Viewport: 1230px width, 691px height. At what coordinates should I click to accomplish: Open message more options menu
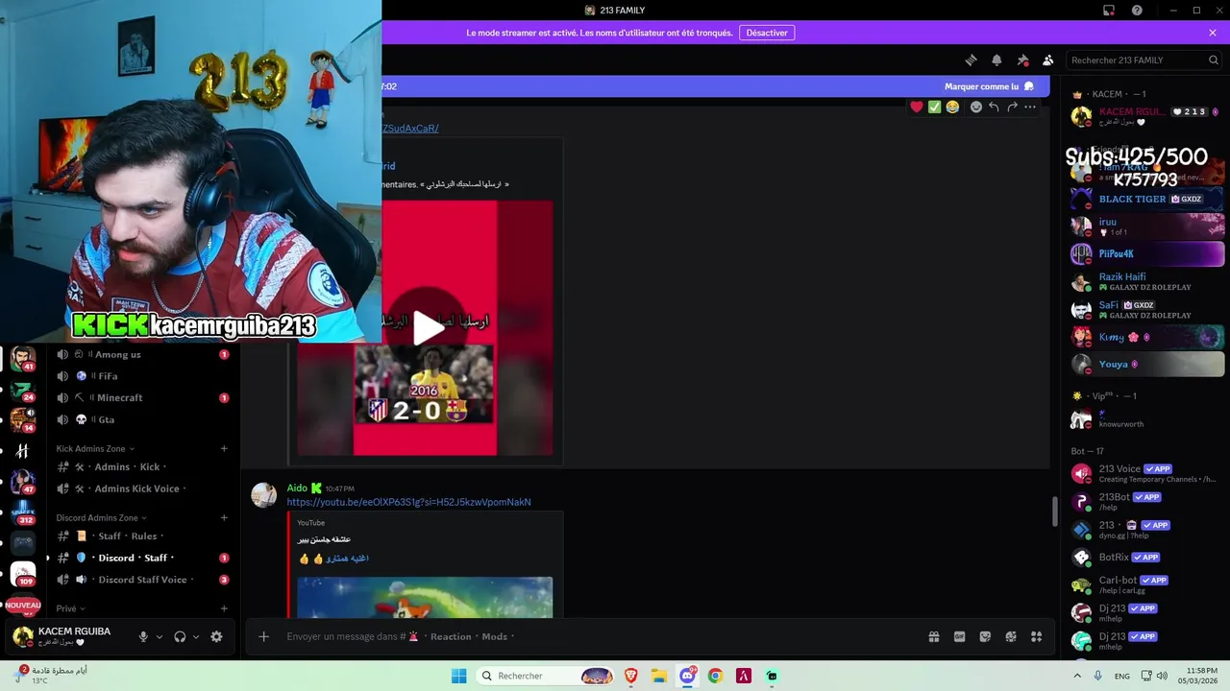[1030, 107]
